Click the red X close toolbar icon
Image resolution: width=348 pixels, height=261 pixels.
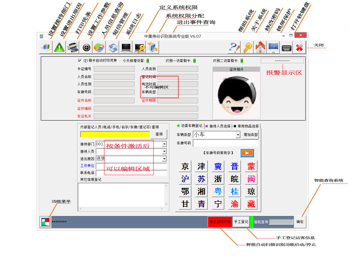point(300,48)
